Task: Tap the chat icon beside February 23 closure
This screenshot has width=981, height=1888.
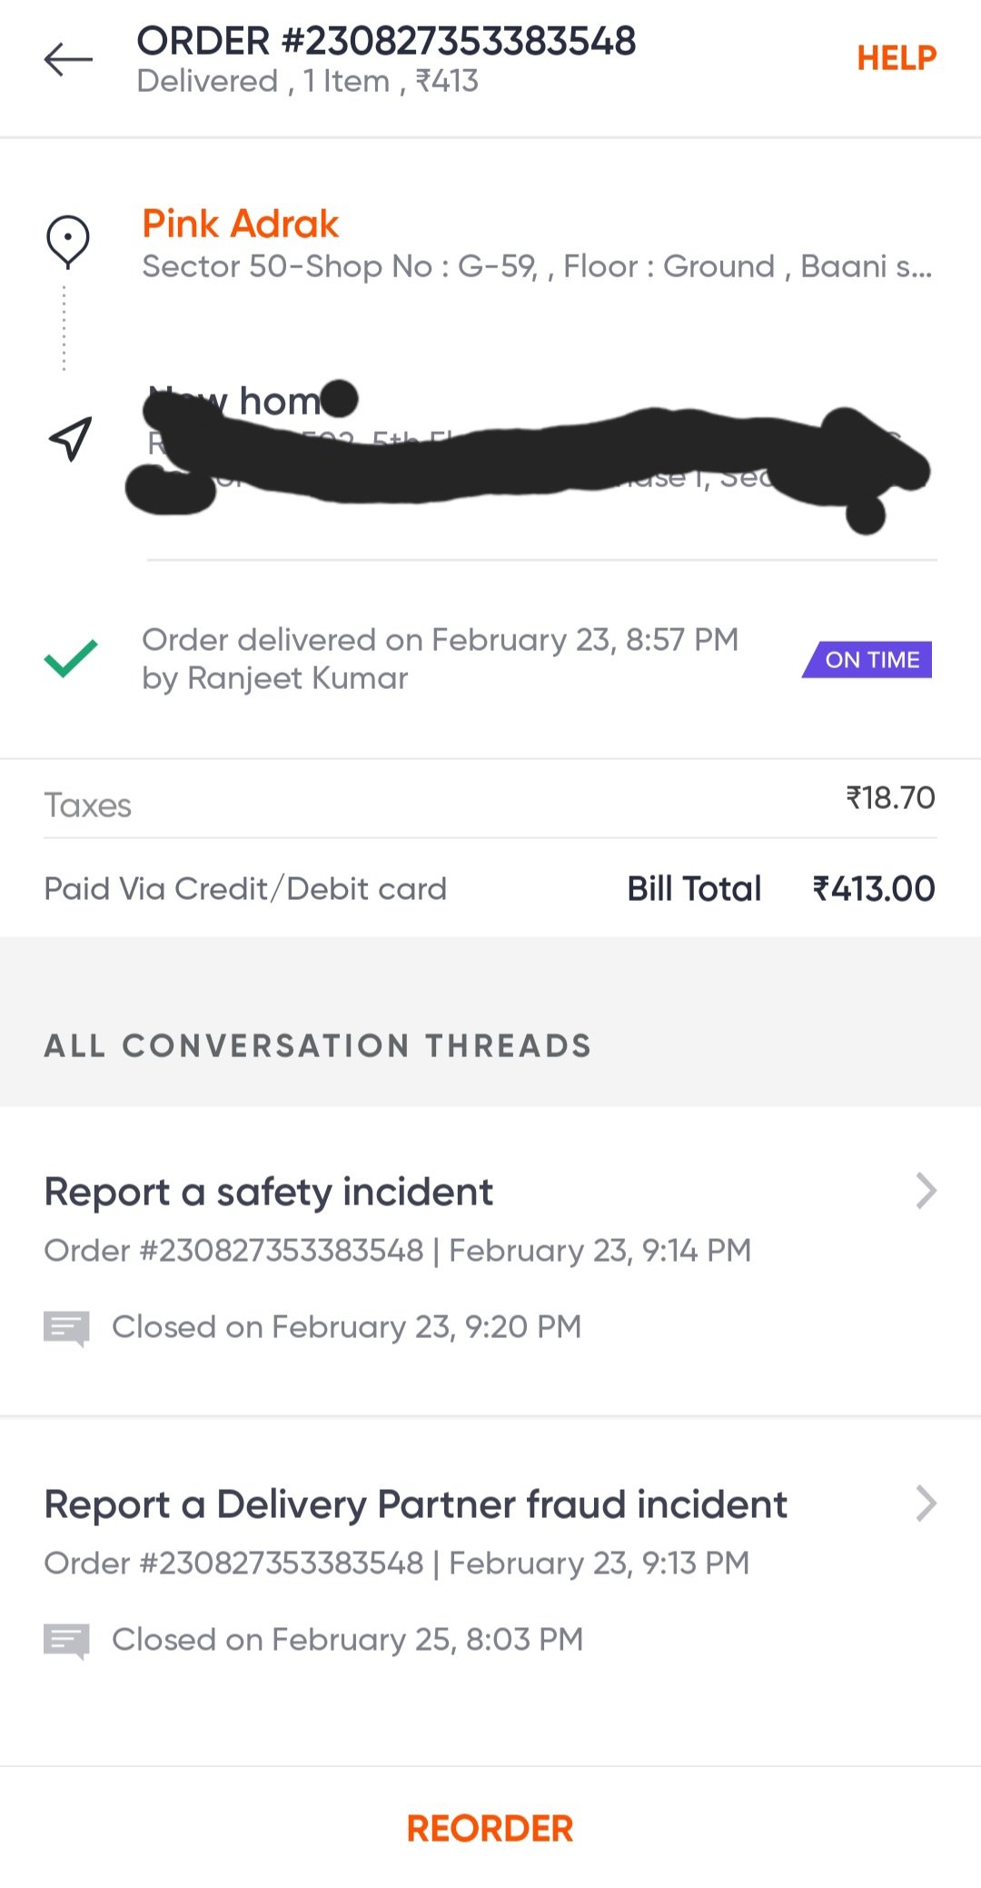Action: coord(66,1328)
